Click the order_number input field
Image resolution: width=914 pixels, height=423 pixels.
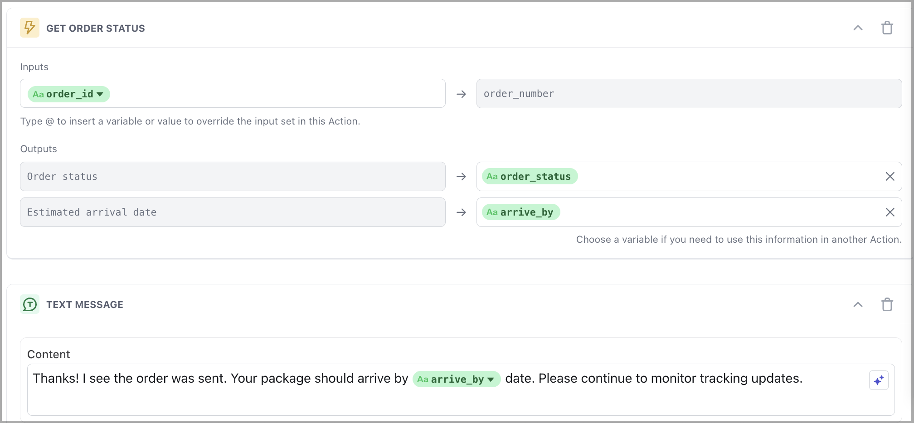point(689,94)
